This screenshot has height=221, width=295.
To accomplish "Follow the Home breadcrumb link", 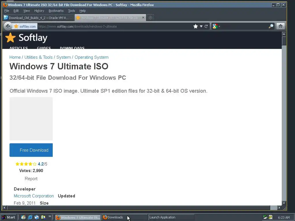I will (15, 57).
